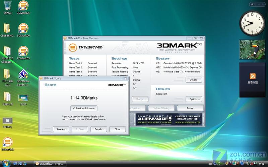The width and height of the screenshot is (268, 167).
Task: Open the battery desktop item
Action: point(7,123)
